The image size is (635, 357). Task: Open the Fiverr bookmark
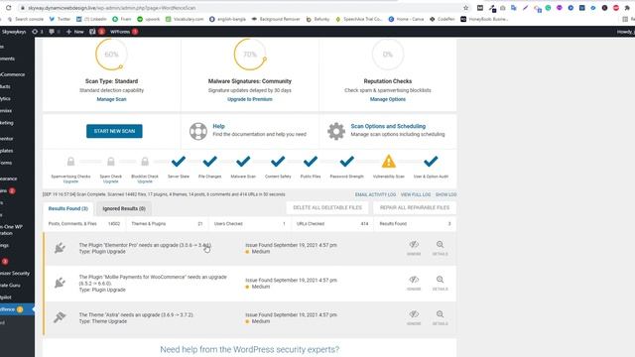click(x=122, y=19)
